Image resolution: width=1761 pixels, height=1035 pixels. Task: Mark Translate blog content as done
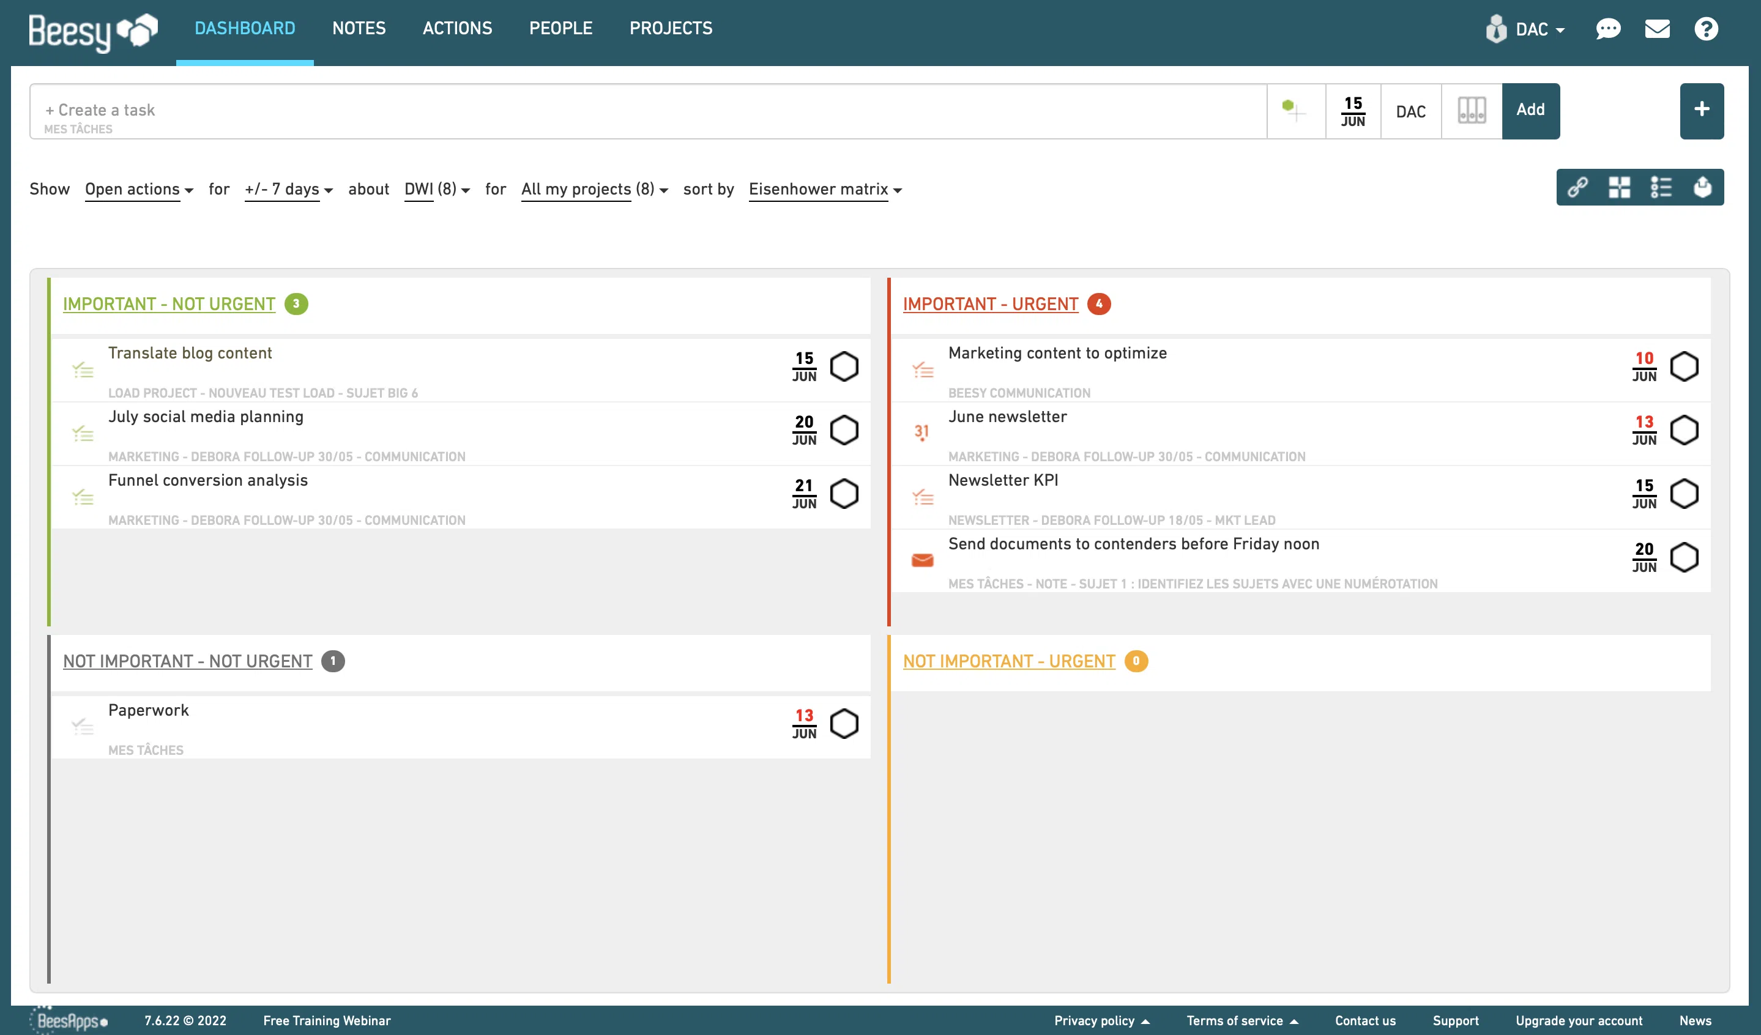844,366
